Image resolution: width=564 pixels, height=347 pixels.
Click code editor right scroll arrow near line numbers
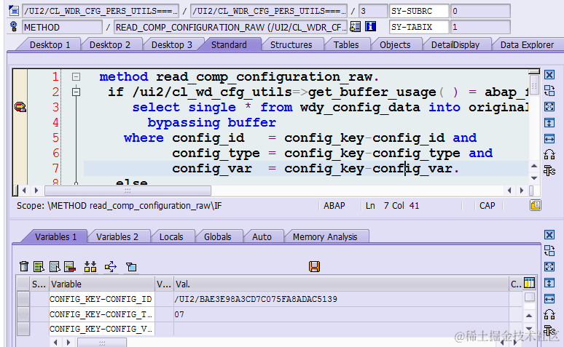pyautogui.click(x=36, y=191)
